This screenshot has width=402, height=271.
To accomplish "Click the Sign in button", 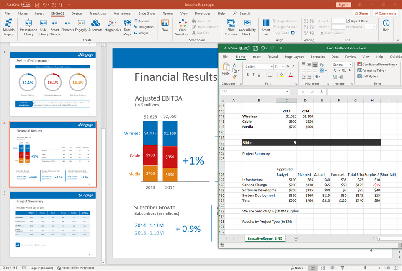I will (x=343, y=5).
